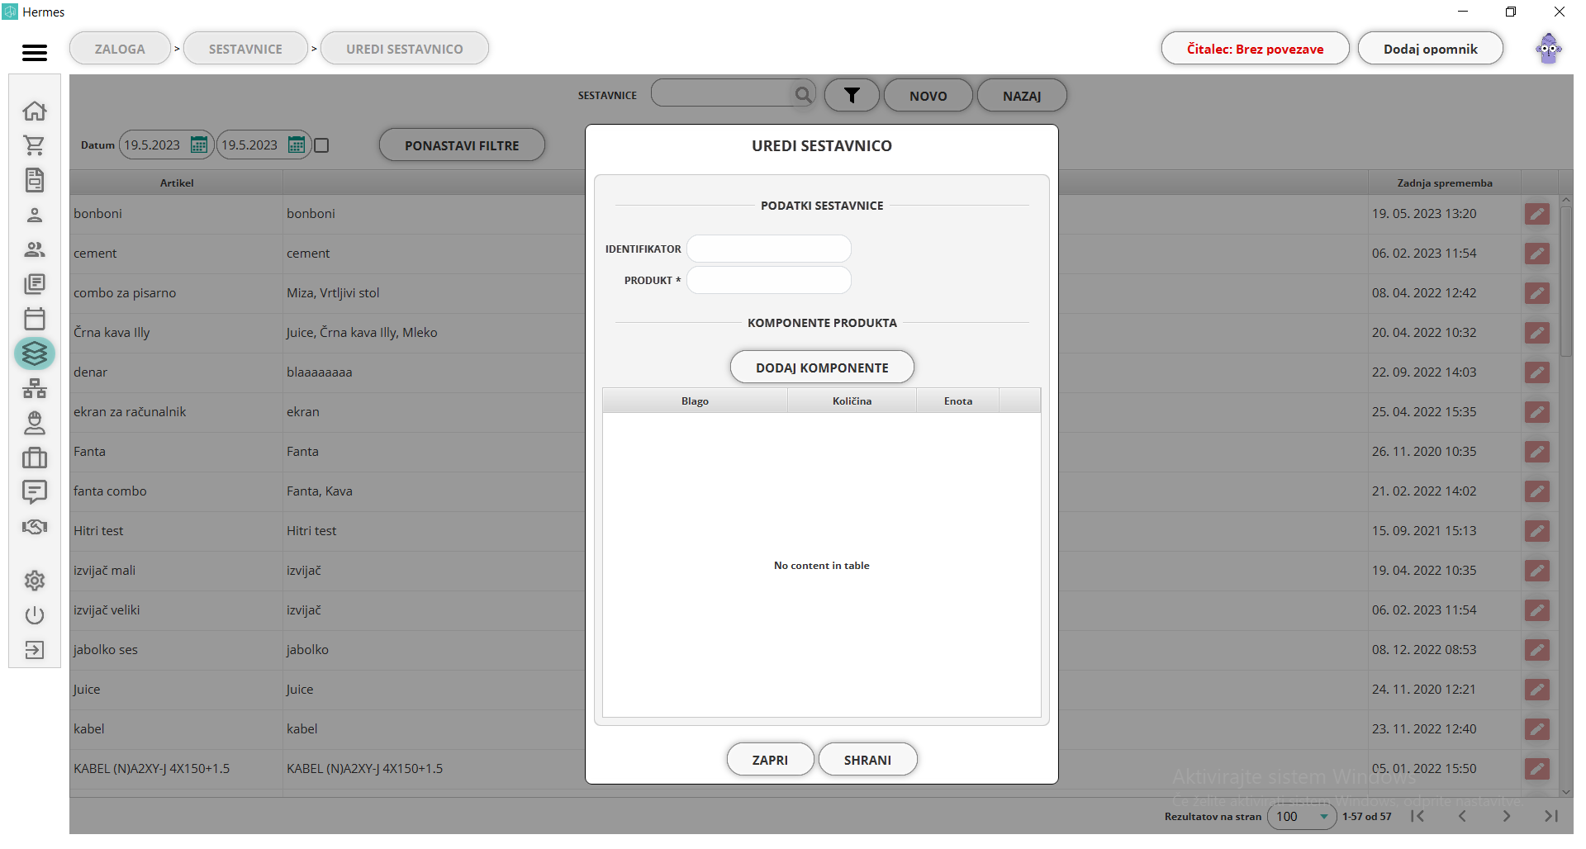The height and width of the screenshot is (849, 1586).
Task: Go to Home in the sidebar
Action: 35,111
